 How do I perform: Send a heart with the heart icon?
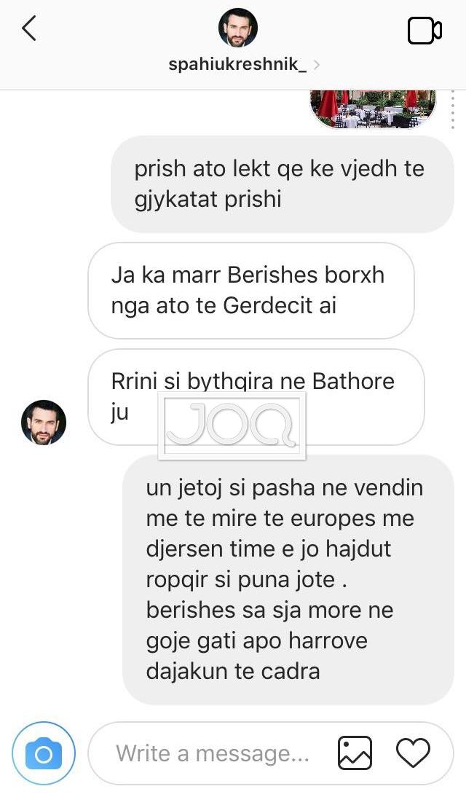[x=413, y=753]
